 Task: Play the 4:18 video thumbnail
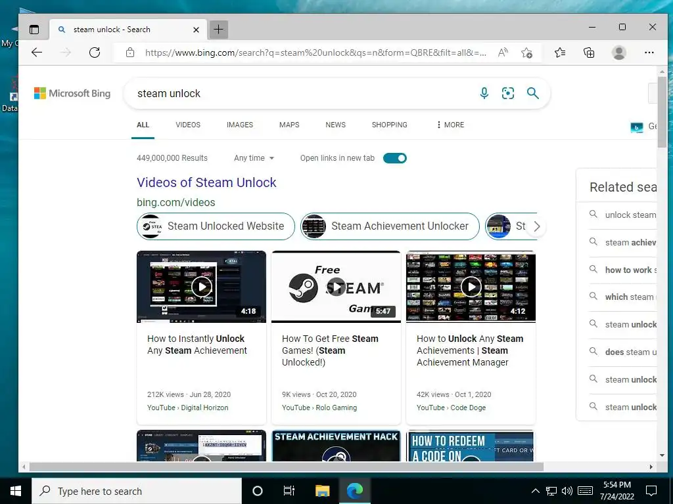click(x=201, y=286)
